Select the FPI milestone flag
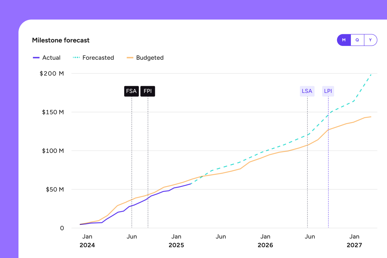This screenshot has width=387, height=258. 148,91
